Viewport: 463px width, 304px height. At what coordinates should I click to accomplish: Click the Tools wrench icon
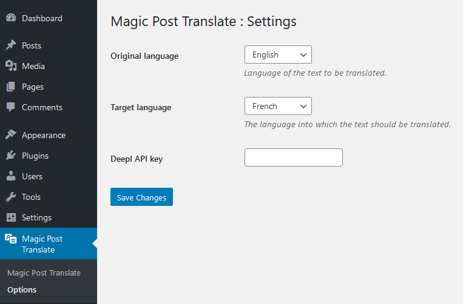(11, 197)
